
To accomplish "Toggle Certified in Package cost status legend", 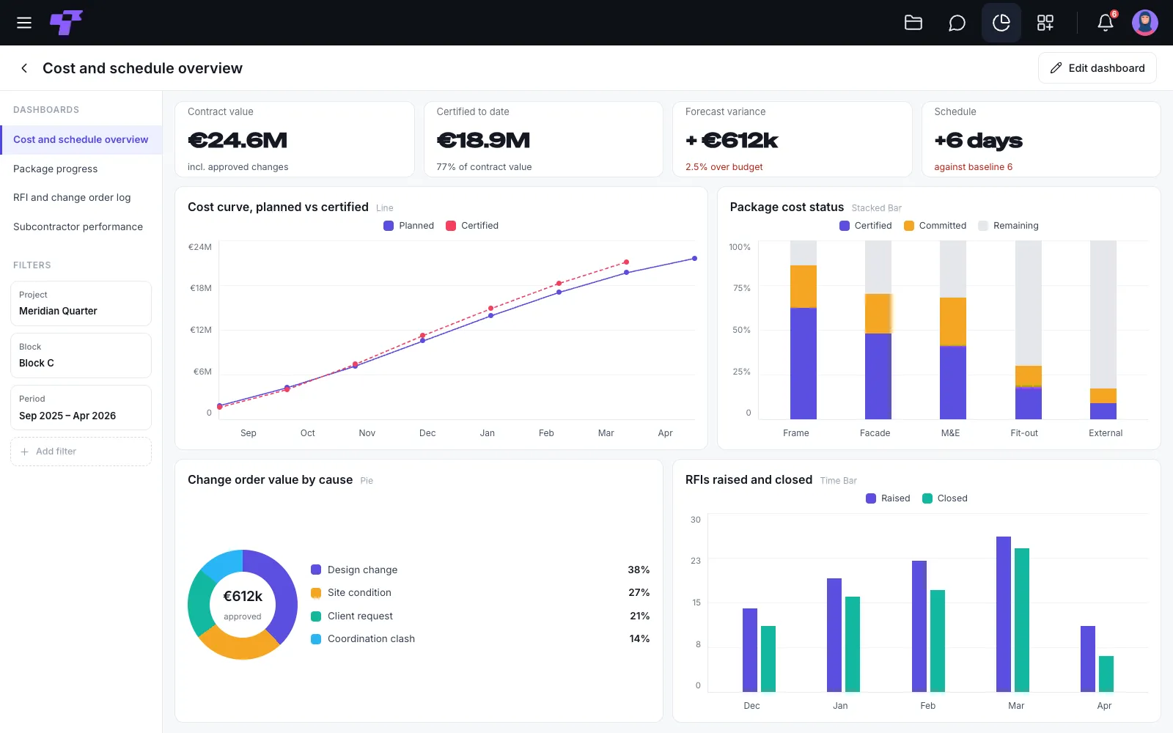I will [866, 226].
